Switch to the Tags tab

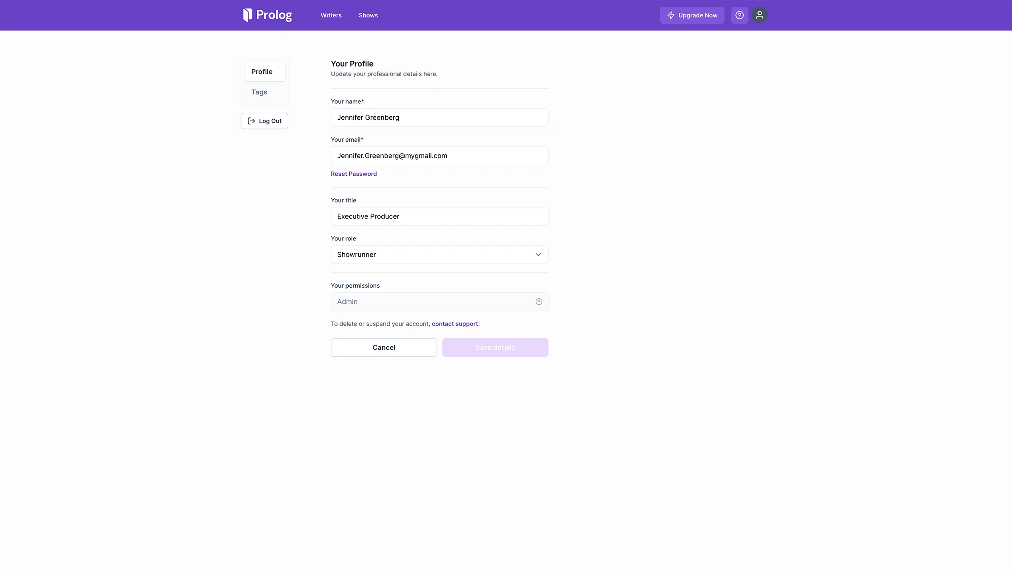point(259,92)
